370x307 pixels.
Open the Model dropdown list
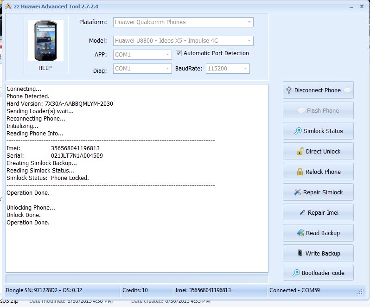tap(183, 41)
